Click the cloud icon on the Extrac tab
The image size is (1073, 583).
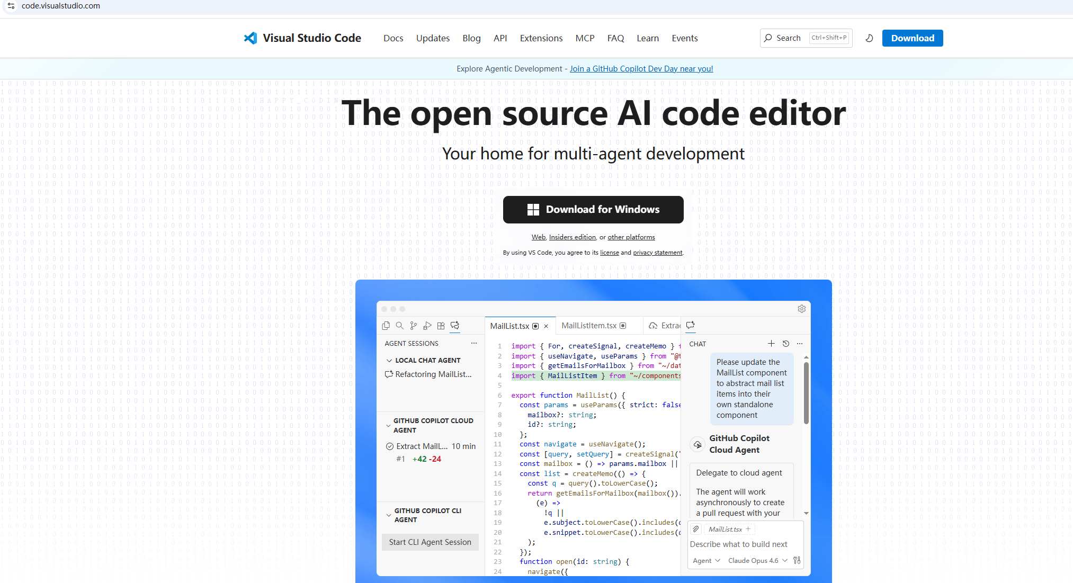[x=654, y=326]
